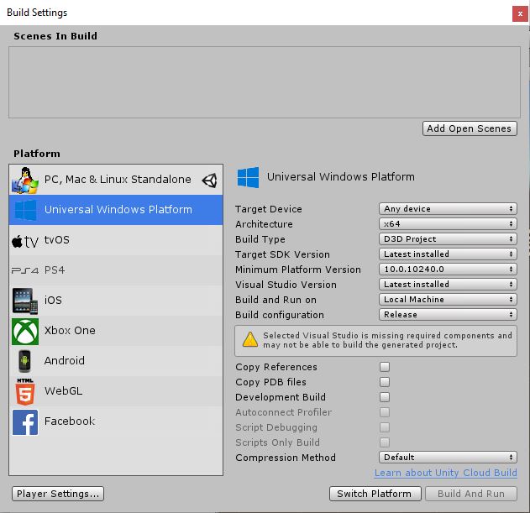Click the Unity logo next to PC, Mac & Linux Standalone
This screenshot has width=530, height=513.
(x=210, y=181)
